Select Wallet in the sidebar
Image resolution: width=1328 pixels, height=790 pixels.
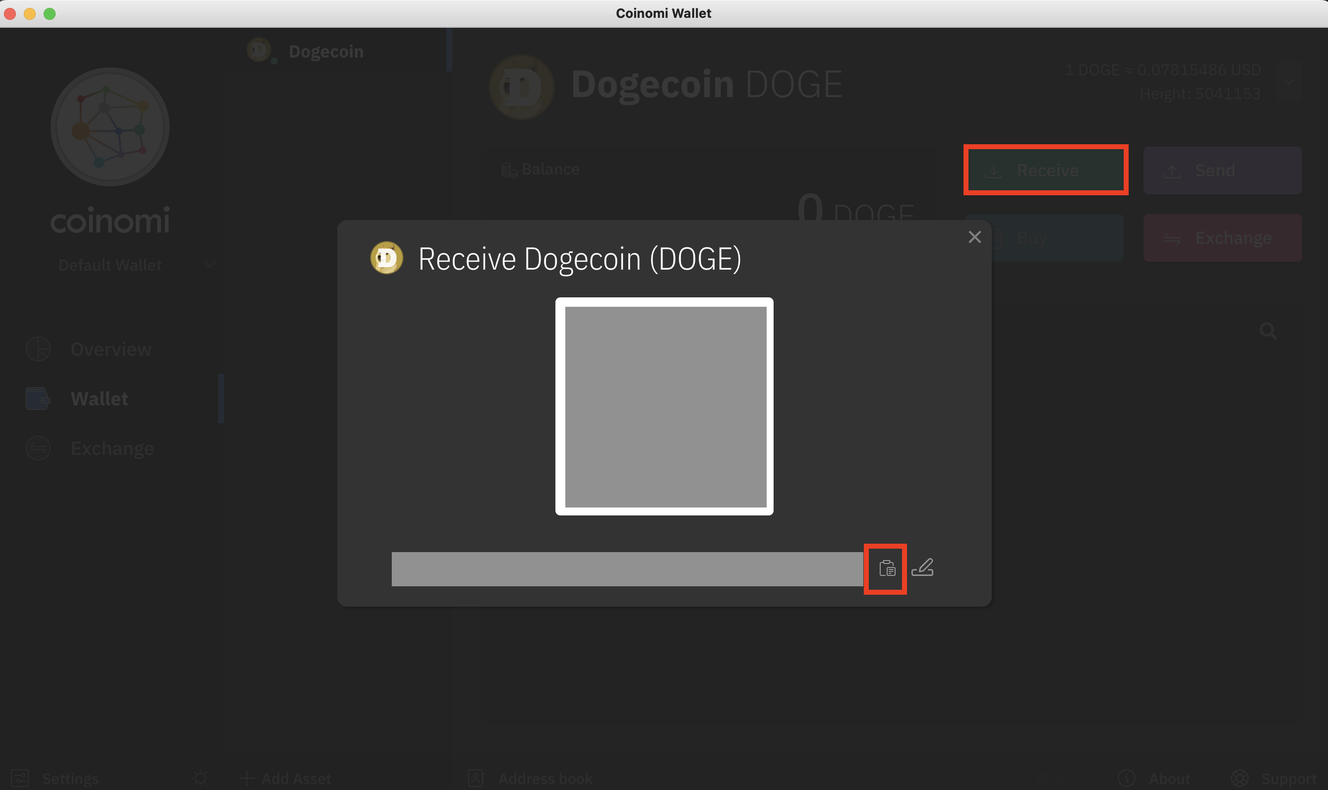[99, 399]
